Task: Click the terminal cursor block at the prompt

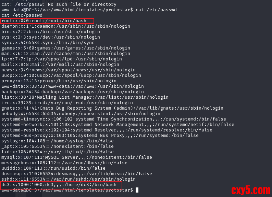Action: tap(137, 190)
